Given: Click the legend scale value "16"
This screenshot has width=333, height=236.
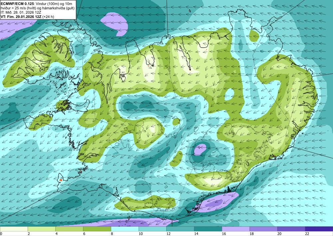Looking at the screenshot, I should (224, 234).
